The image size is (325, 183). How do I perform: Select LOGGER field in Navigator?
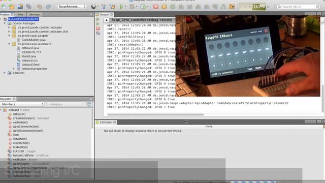click(24, 151)
